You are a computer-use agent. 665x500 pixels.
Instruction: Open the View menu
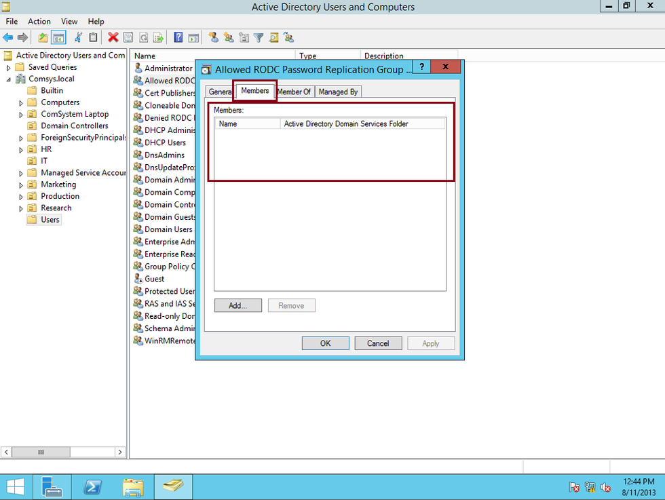click(69, 21)
